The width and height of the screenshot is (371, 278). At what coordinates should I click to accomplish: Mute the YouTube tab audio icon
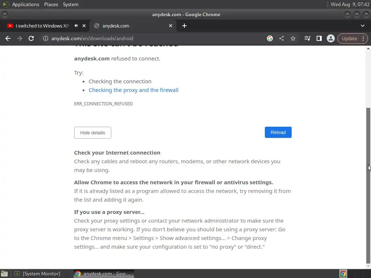(76, 26)
